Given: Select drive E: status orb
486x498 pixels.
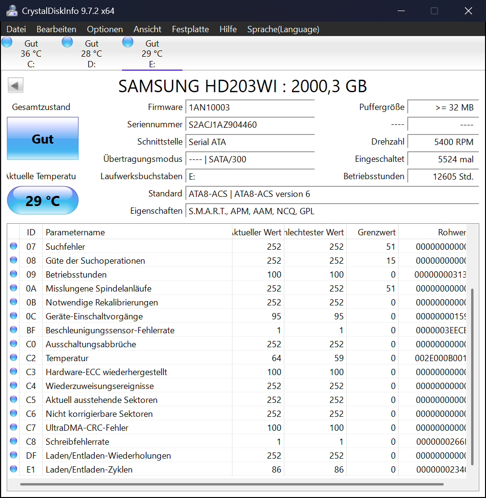Looking at the screenshot, I should pos(128,42).
